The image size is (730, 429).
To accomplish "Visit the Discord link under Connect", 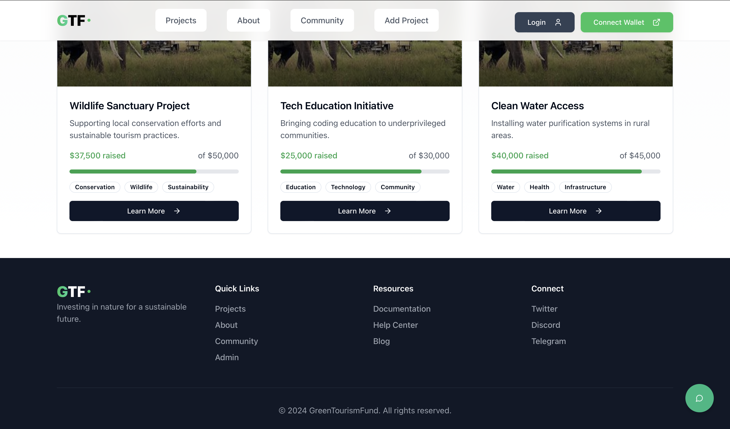I will 545,325.
